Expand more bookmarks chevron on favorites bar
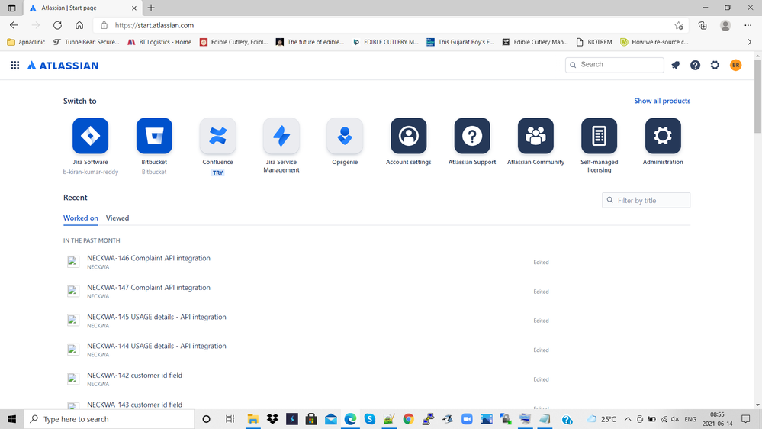Viewport: 762px width, 429px height. (749, 42)
